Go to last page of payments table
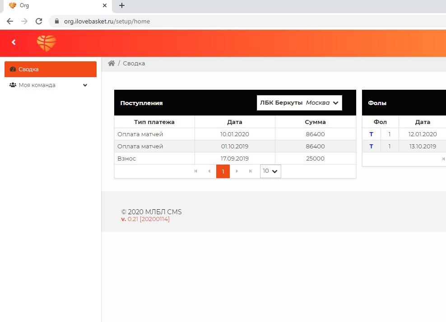 coord(251,171)
